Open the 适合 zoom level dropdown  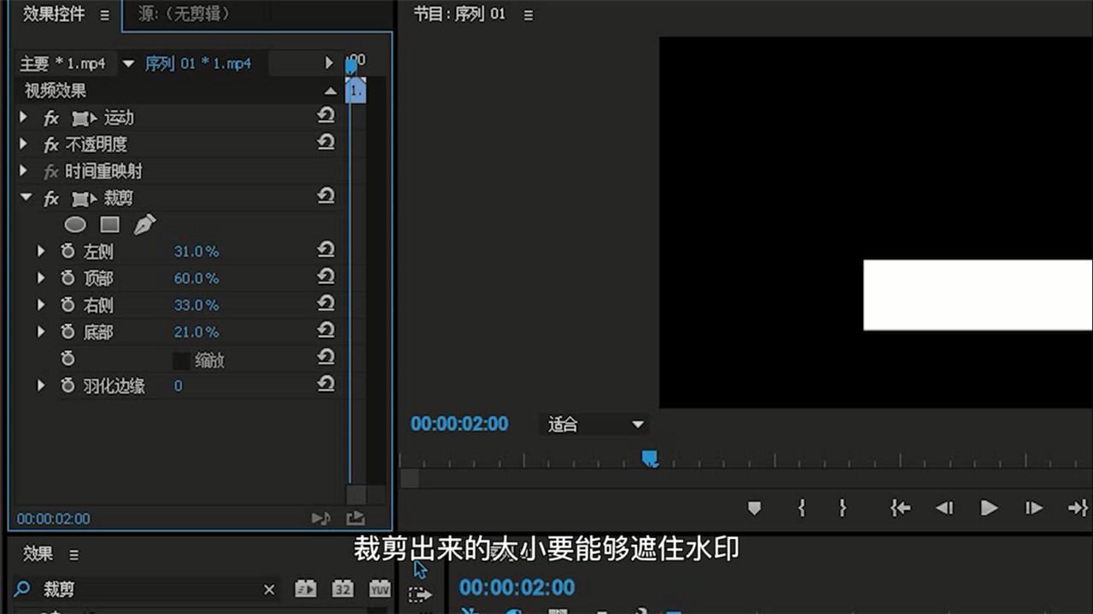pyautogui.click(x=594, y=425)
